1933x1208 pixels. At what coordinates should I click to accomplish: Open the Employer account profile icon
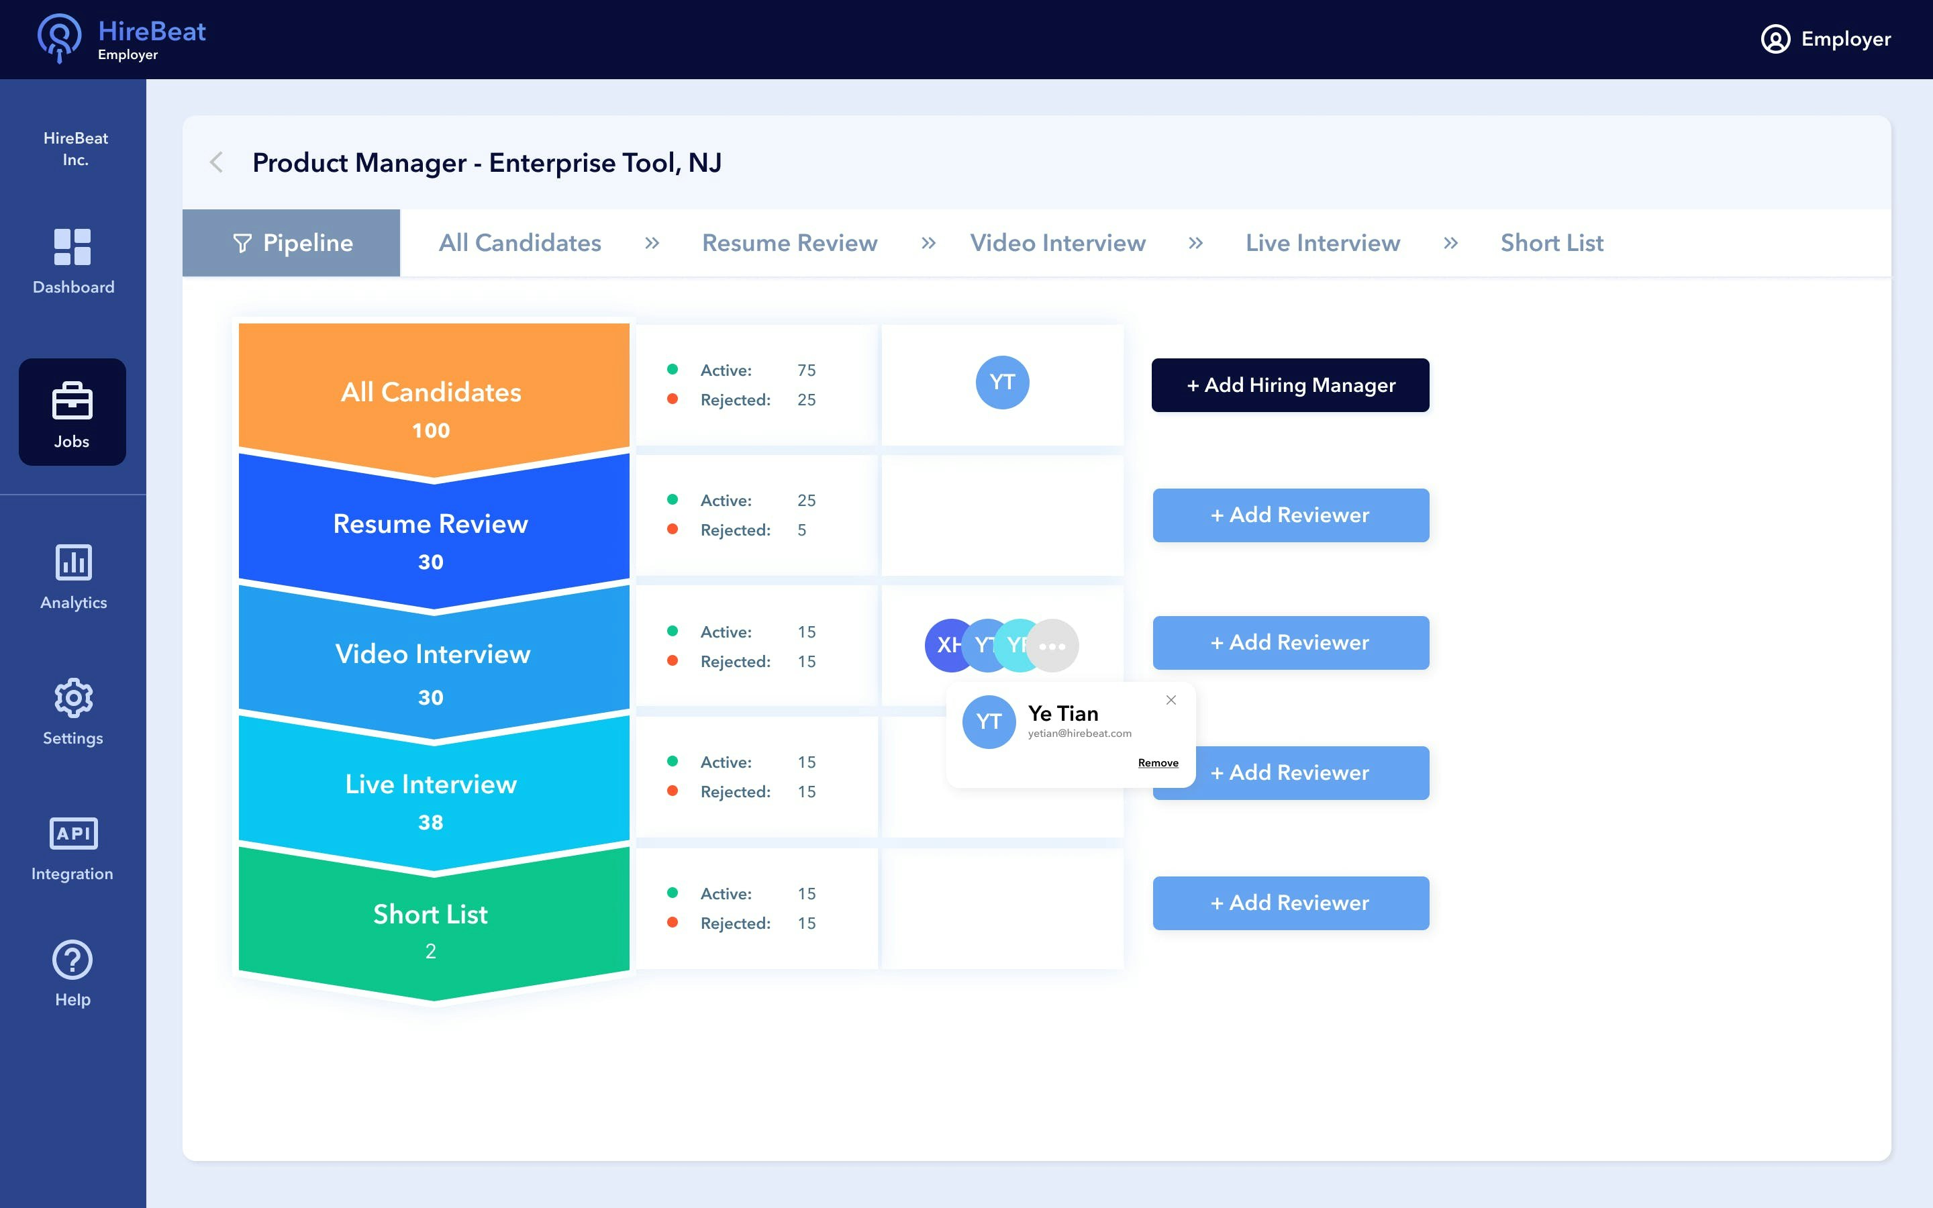[1775, 39]
